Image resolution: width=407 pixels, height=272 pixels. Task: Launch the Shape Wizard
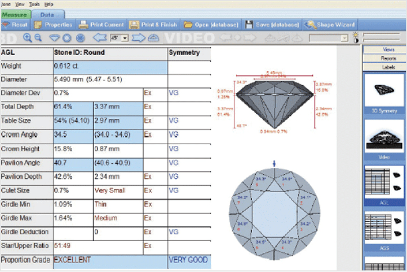click(330, 25)
